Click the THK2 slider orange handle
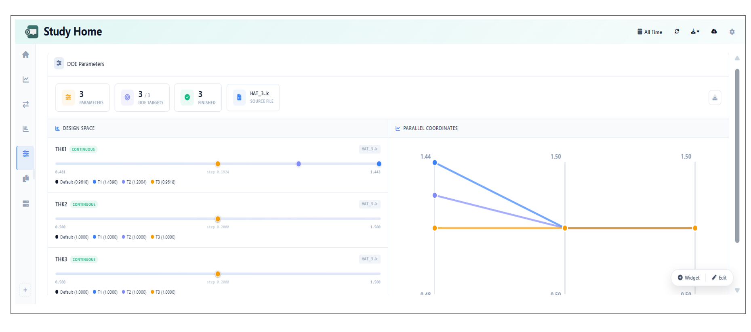The height and width of the screenshot is (332, 751). click(218, 219)
